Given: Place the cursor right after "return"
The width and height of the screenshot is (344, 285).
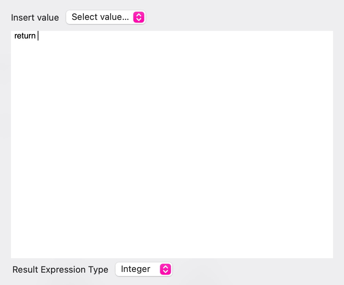Looking at the screenshot, I should pos(36,36).
